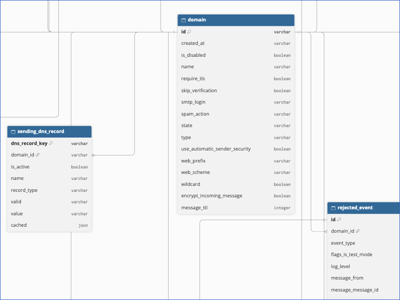Click the encrypt_incoming_message field

(236, 196)
